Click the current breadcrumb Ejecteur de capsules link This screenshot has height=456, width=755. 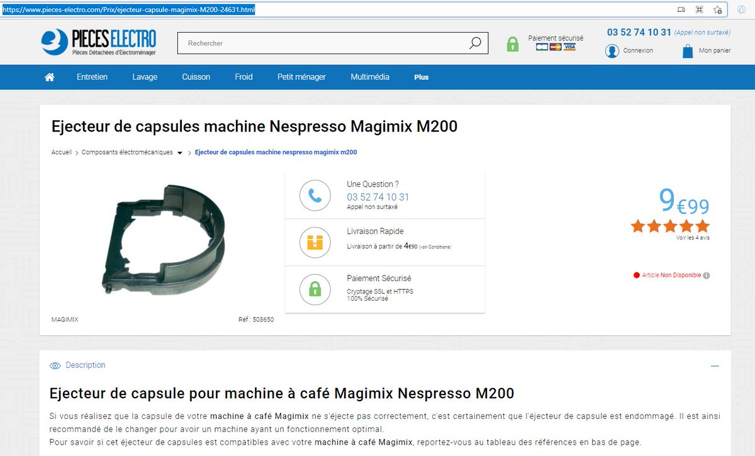pyautogui.click(x=276, y=152)
